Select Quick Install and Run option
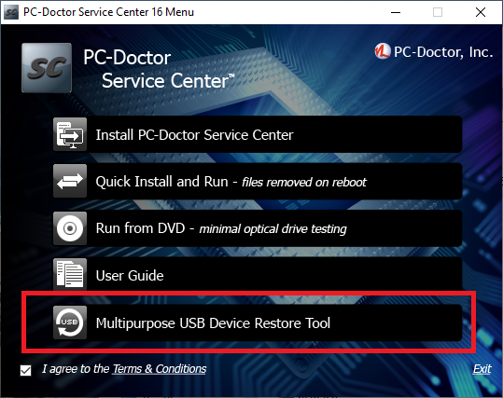Viewport: 503px width, 398px height. click(258, 182)
